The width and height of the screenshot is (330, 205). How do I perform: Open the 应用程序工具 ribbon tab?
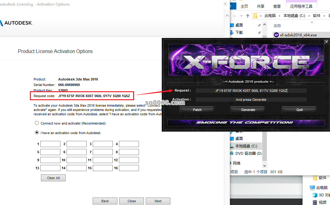point(301,6)
